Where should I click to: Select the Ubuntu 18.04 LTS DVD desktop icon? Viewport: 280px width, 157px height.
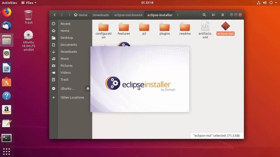(28, 41)
